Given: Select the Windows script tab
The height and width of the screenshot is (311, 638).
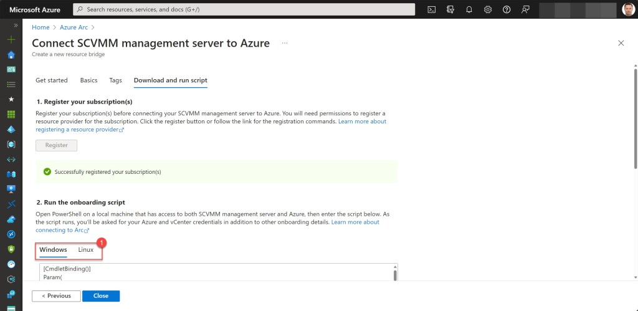Looking at the screenshot, I should 53,250.
